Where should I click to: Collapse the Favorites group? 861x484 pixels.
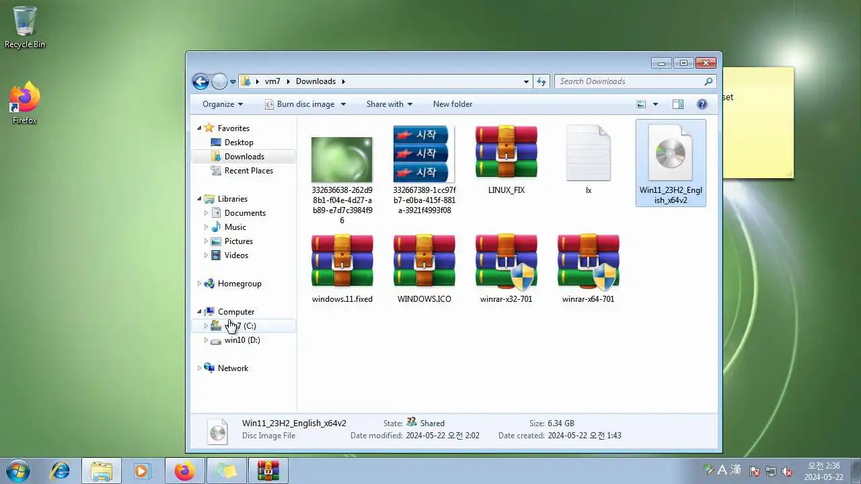tap(199, 128)
